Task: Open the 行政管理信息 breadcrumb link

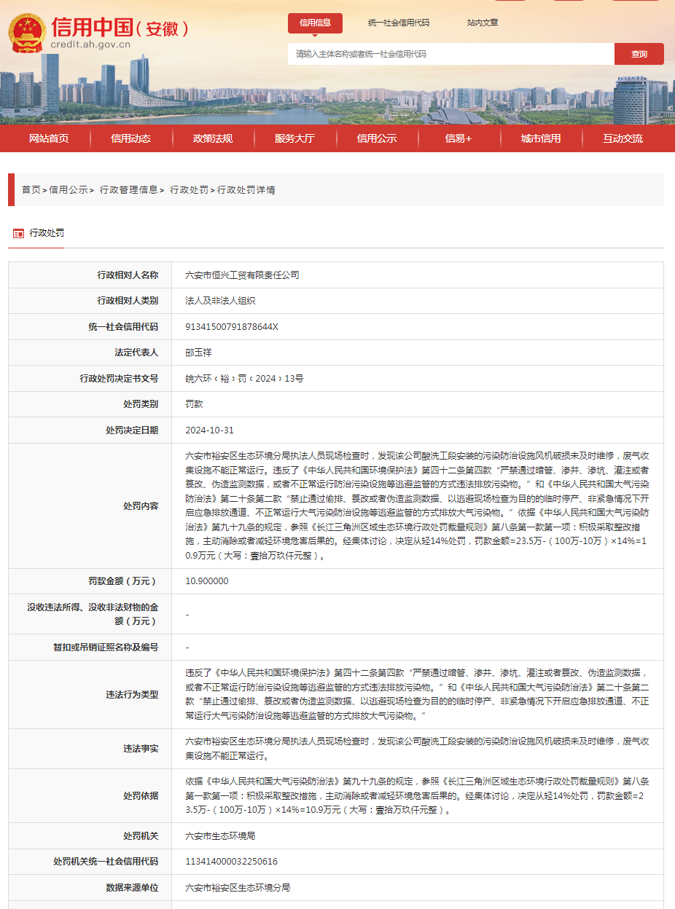Action: tap(128, 189)
